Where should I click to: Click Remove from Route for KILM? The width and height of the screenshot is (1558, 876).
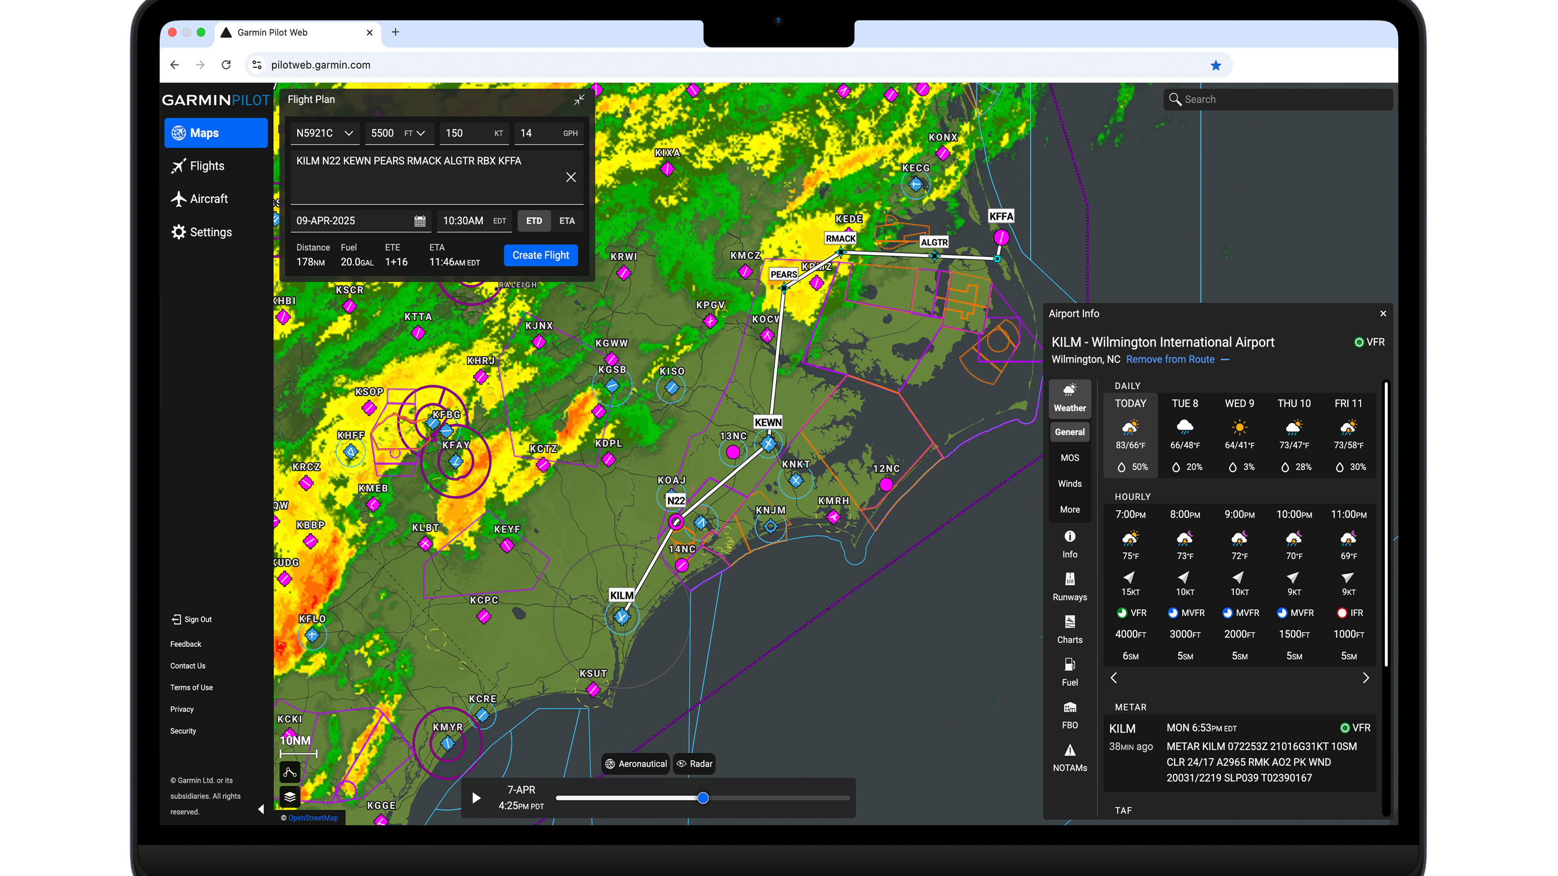(x=1170, y=359)
